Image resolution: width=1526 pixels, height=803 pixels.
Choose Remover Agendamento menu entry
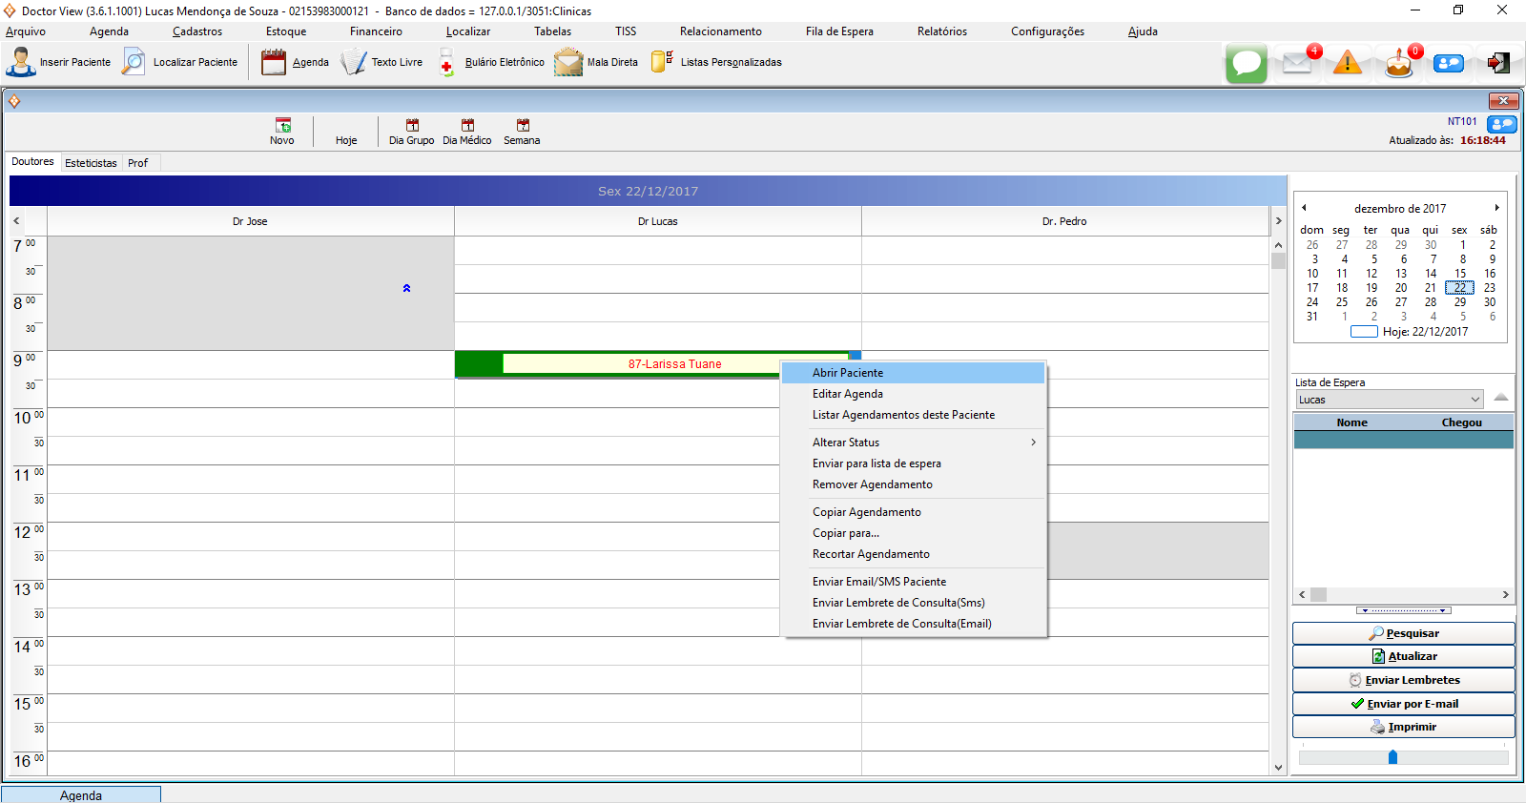click(872, 484)
